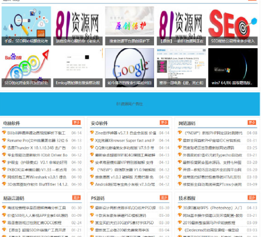Open the SEO magnifying glass illustration thumbnail

click(x=26, y=26)
